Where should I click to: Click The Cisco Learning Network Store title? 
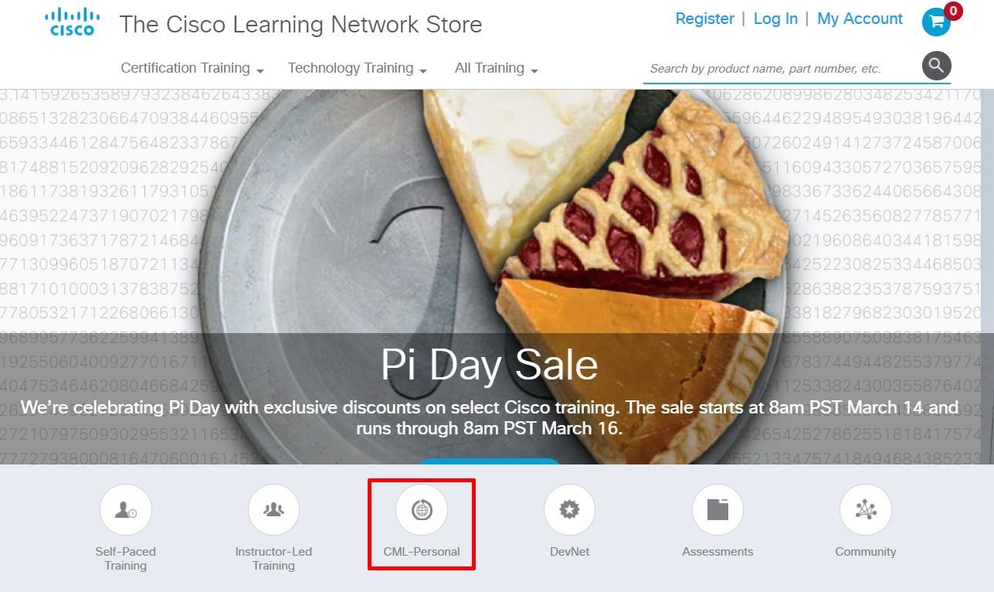[300, 24]
